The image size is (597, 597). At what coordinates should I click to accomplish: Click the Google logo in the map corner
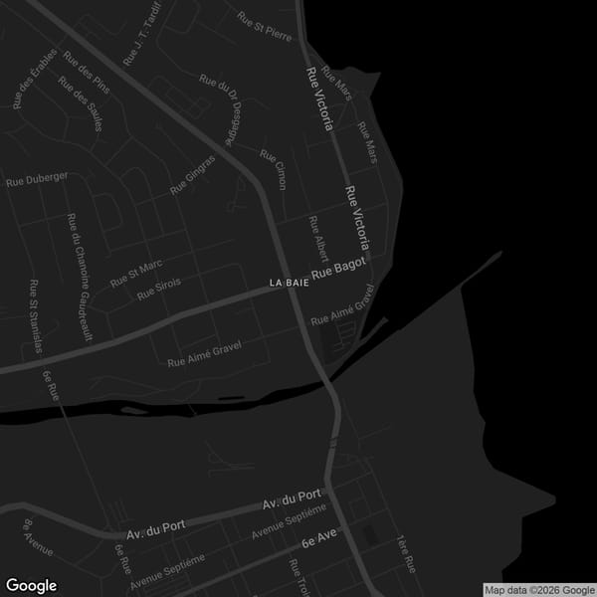point(31,585)
